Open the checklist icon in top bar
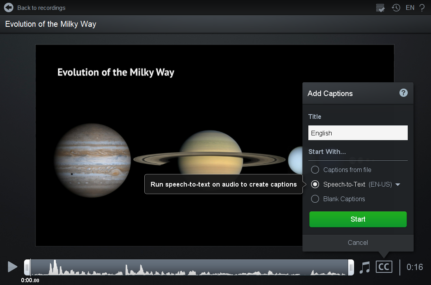 point(380,8)
